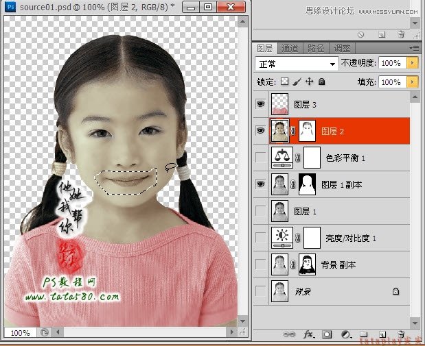Hide the 图层 3 layer

(x=260, y=104)
